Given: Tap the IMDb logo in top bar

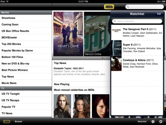Looking at the screenshot, I should (x=109, y=7).
